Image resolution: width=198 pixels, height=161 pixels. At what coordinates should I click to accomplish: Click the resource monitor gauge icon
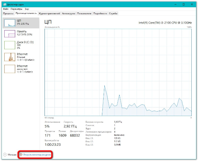click(21, 154)
